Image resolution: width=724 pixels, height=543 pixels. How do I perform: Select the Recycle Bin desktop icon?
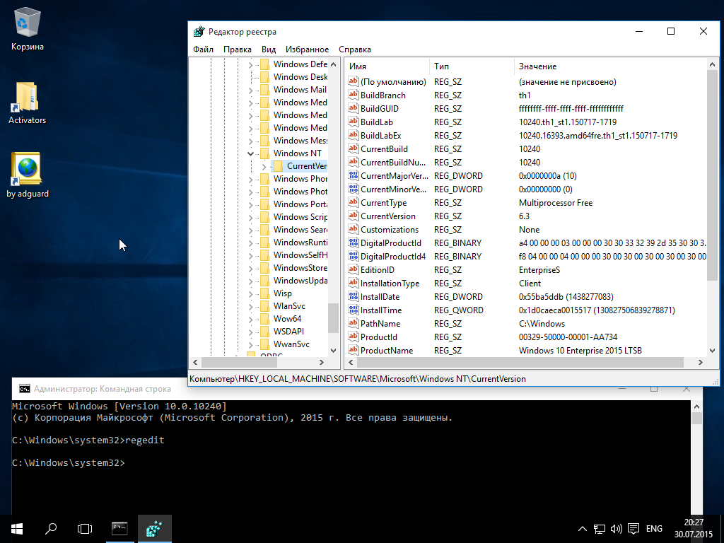(28, 28)
